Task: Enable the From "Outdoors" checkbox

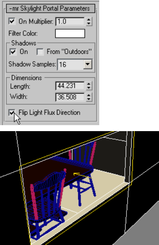Action: click(x=40, y=52)
